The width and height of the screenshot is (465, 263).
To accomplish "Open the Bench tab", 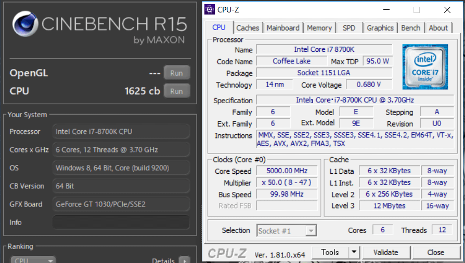I will coord(411,28).
